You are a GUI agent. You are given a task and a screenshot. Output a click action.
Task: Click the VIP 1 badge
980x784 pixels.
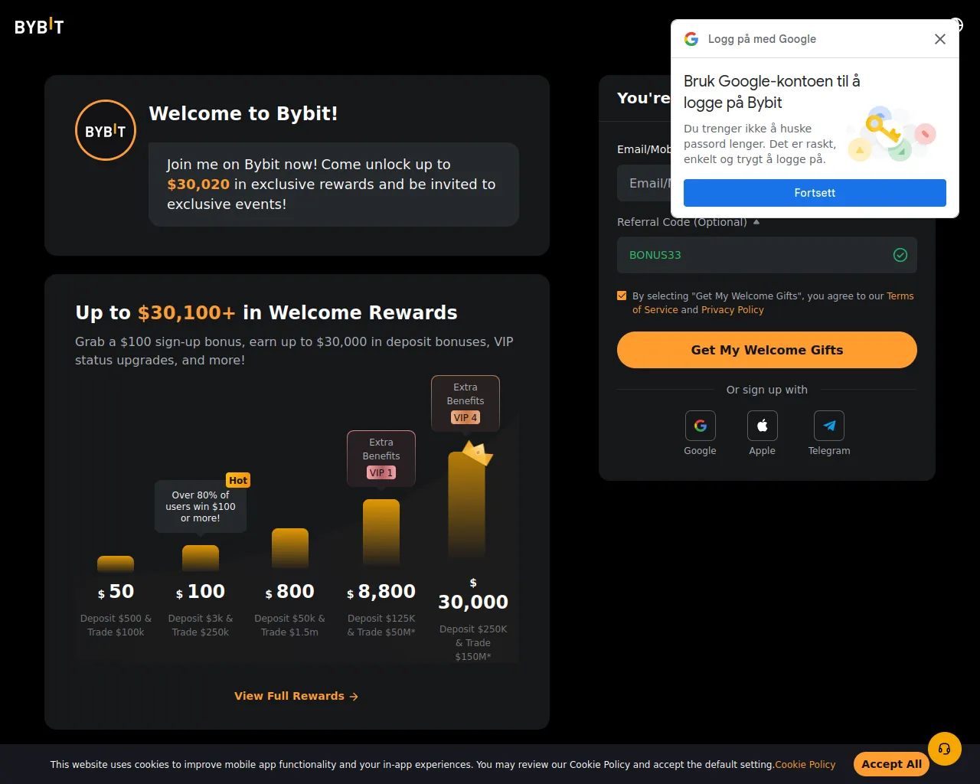click(381, 472)
